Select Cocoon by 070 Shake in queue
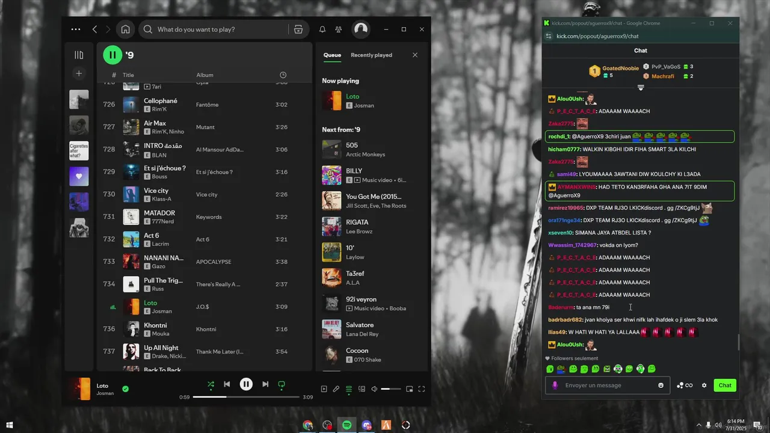This screenshot has height=433, width=770. coord(372,355)
